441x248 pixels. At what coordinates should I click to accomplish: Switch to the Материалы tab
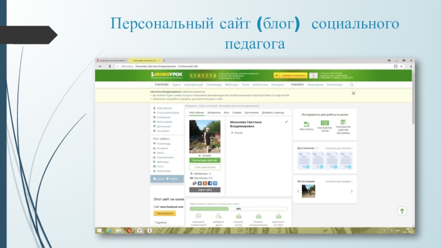point(214,112)
